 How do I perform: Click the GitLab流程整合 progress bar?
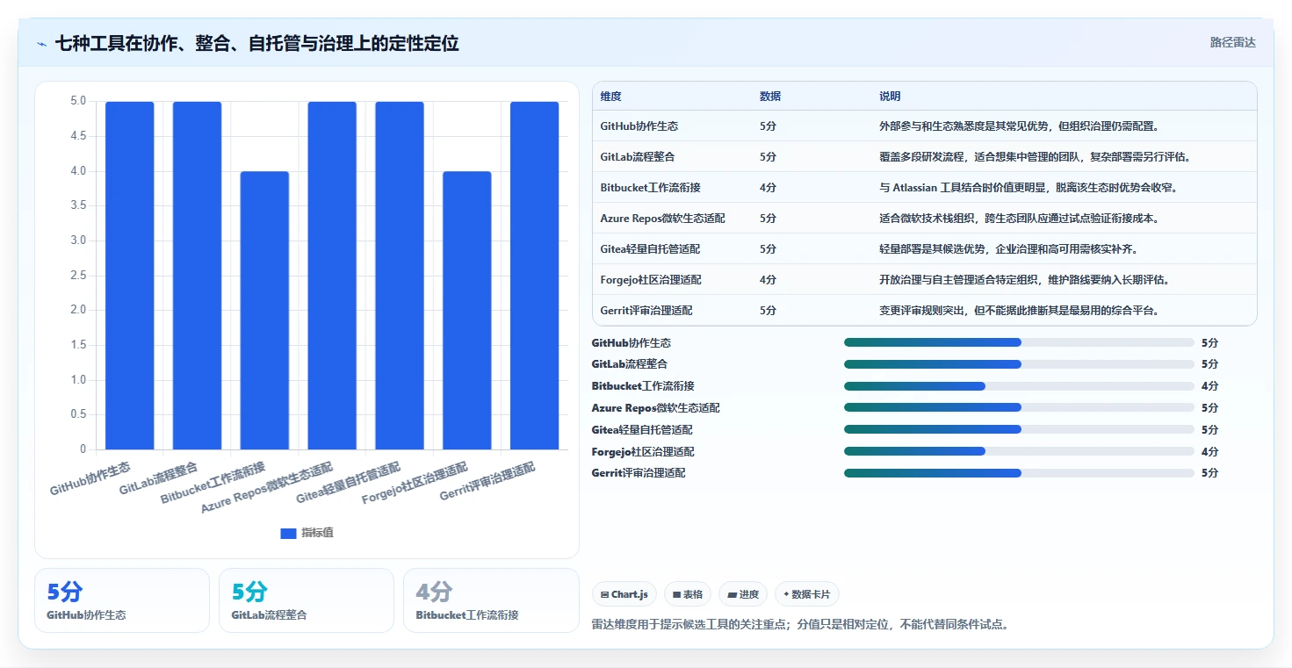point(1019,364)
